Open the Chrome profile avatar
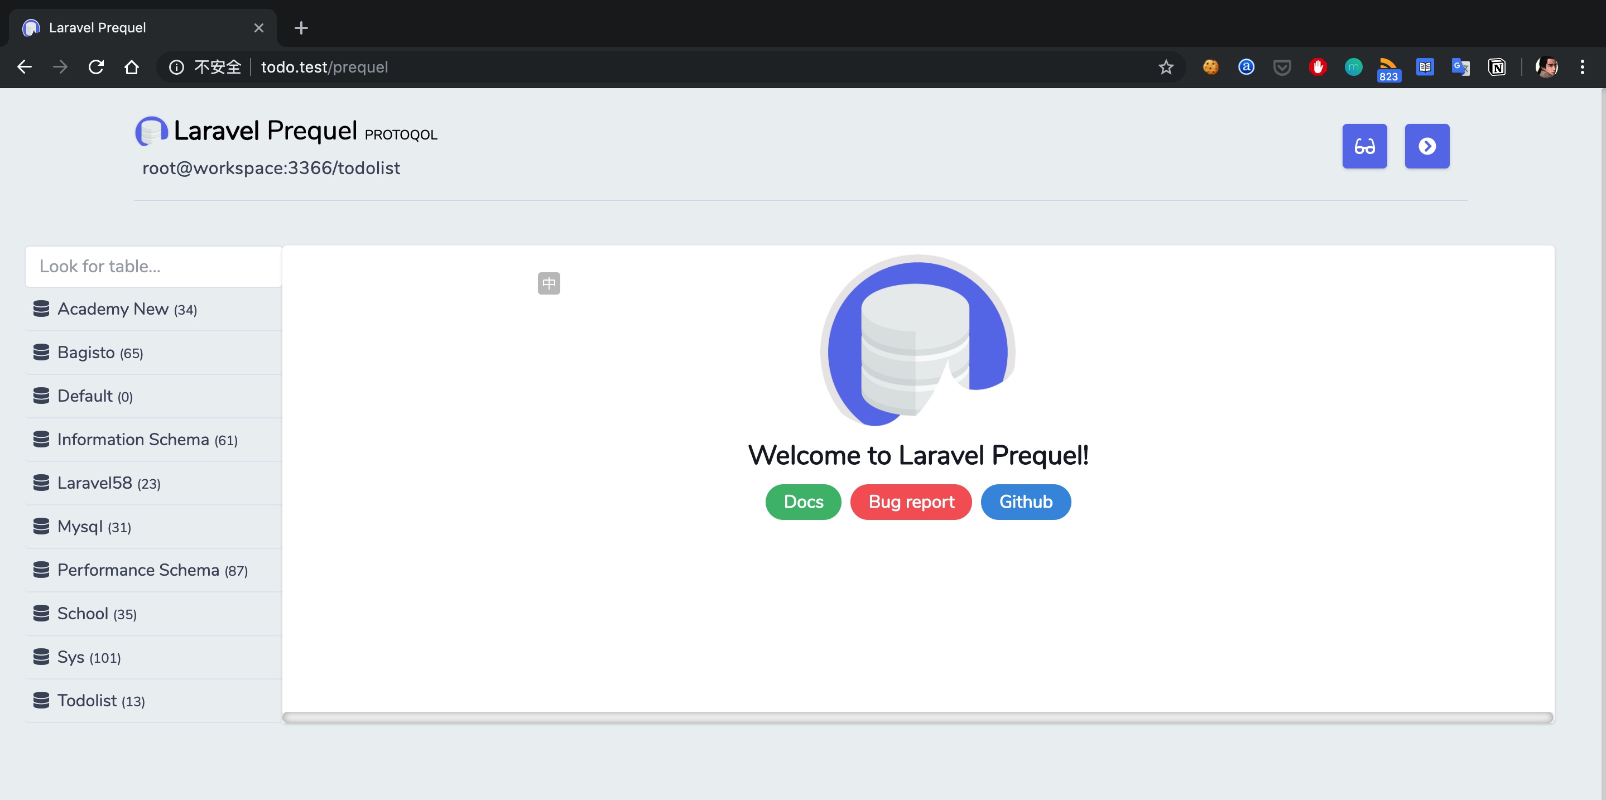 1546,67
